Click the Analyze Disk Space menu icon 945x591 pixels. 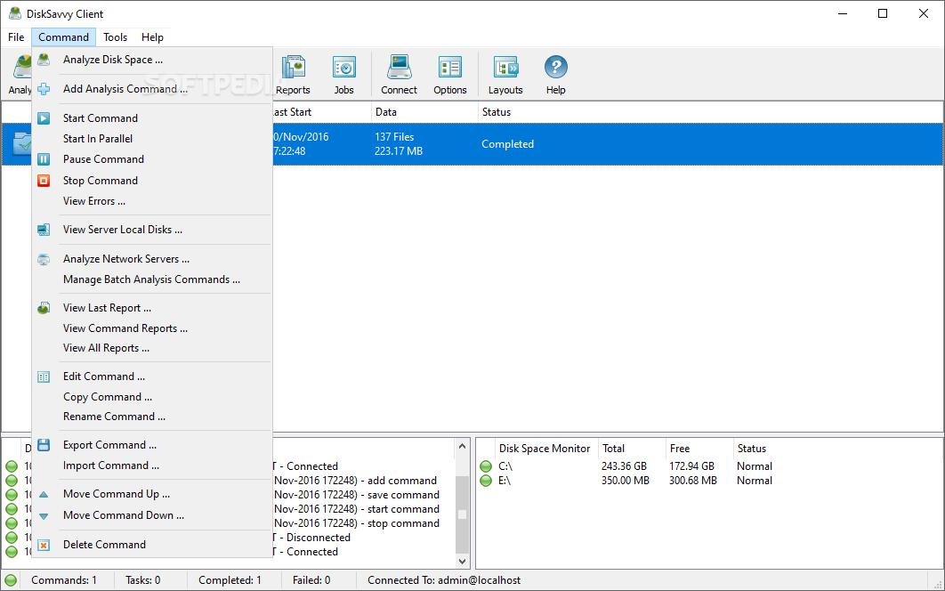(x=44, y=60)
